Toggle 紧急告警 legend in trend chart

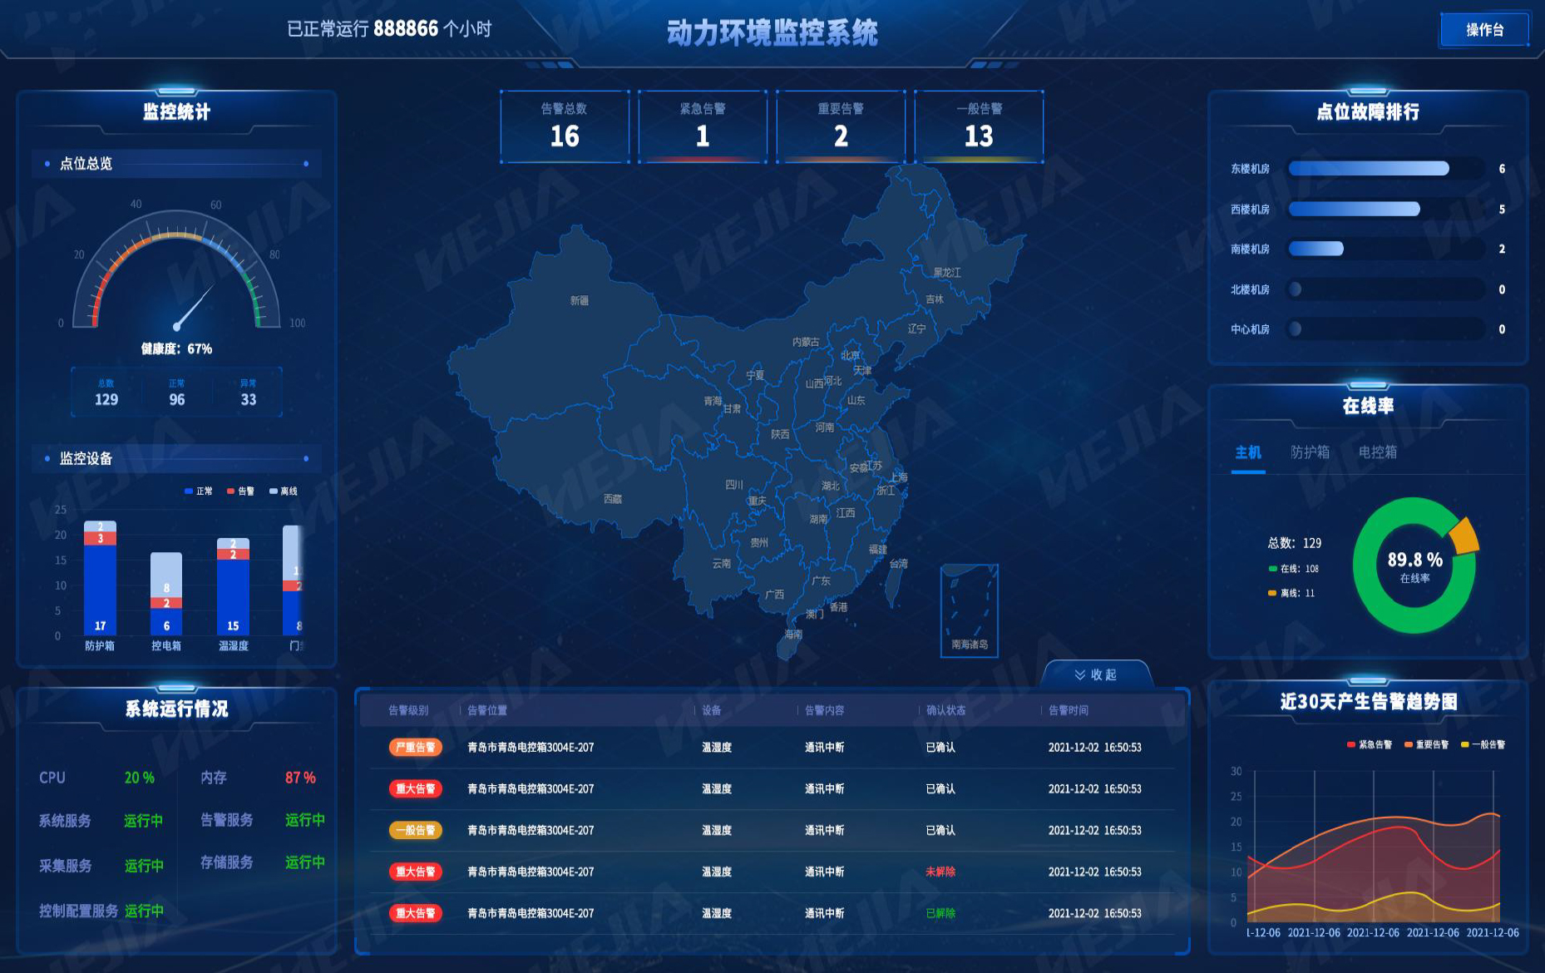[x=1370, y=744]
